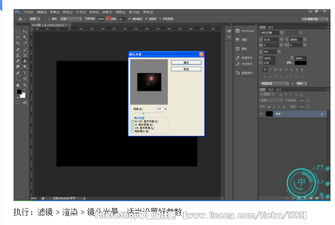
Task: Open the workspace switcher dropdown
Action: pyautogui.click(x=315, y=19)
